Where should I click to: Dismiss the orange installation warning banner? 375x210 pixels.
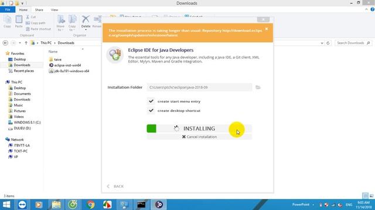coord(267,29)
